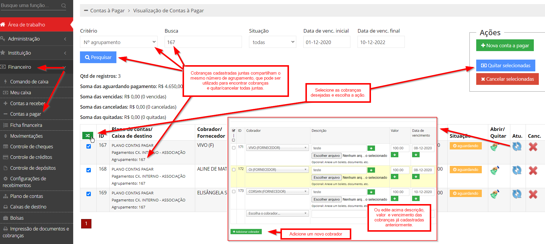Click the quitar icon for ID 167
This screenshot has width=545, height=244.
coord(495,147)
